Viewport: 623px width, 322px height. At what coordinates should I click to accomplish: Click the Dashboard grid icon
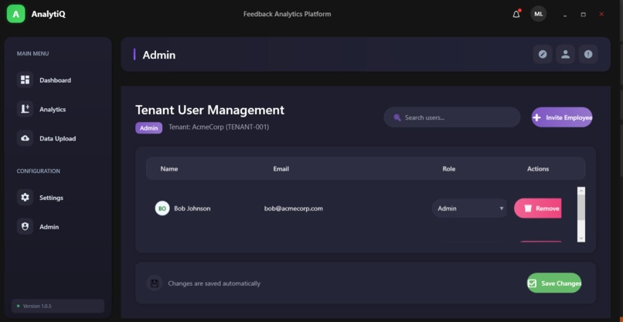(x=25, y=80)
